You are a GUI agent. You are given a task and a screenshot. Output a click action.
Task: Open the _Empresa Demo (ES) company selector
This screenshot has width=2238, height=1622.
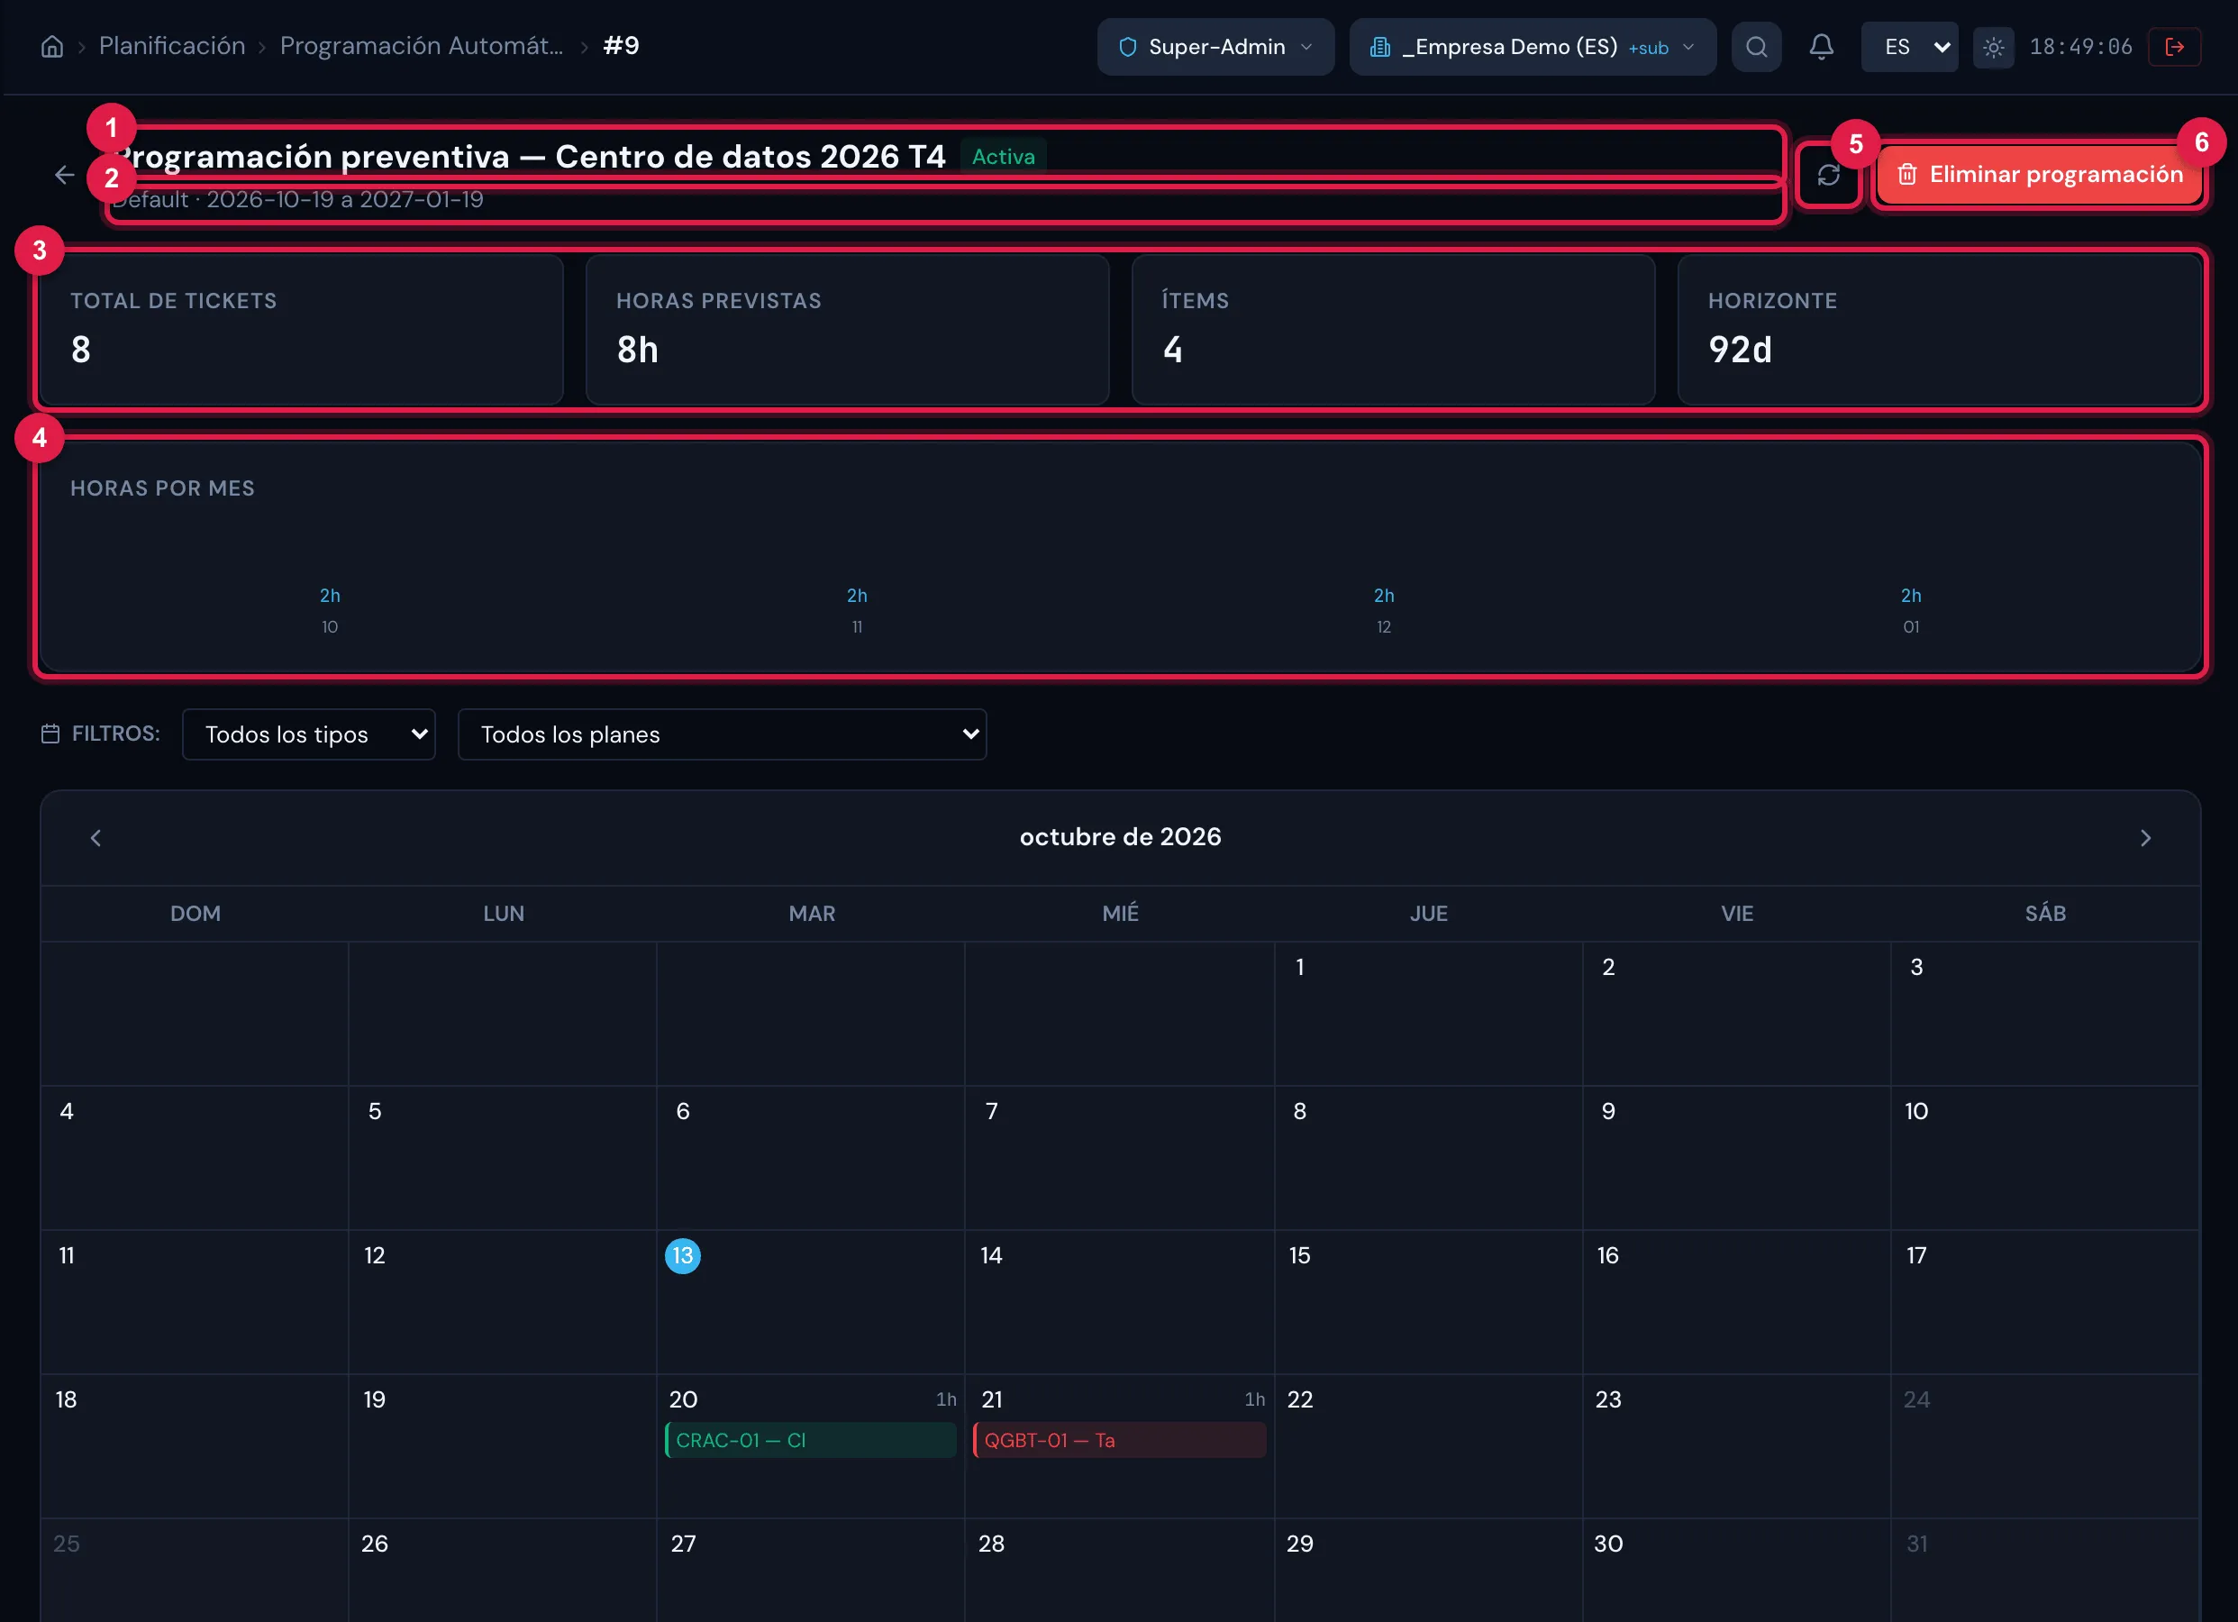tap(1533, 46)
